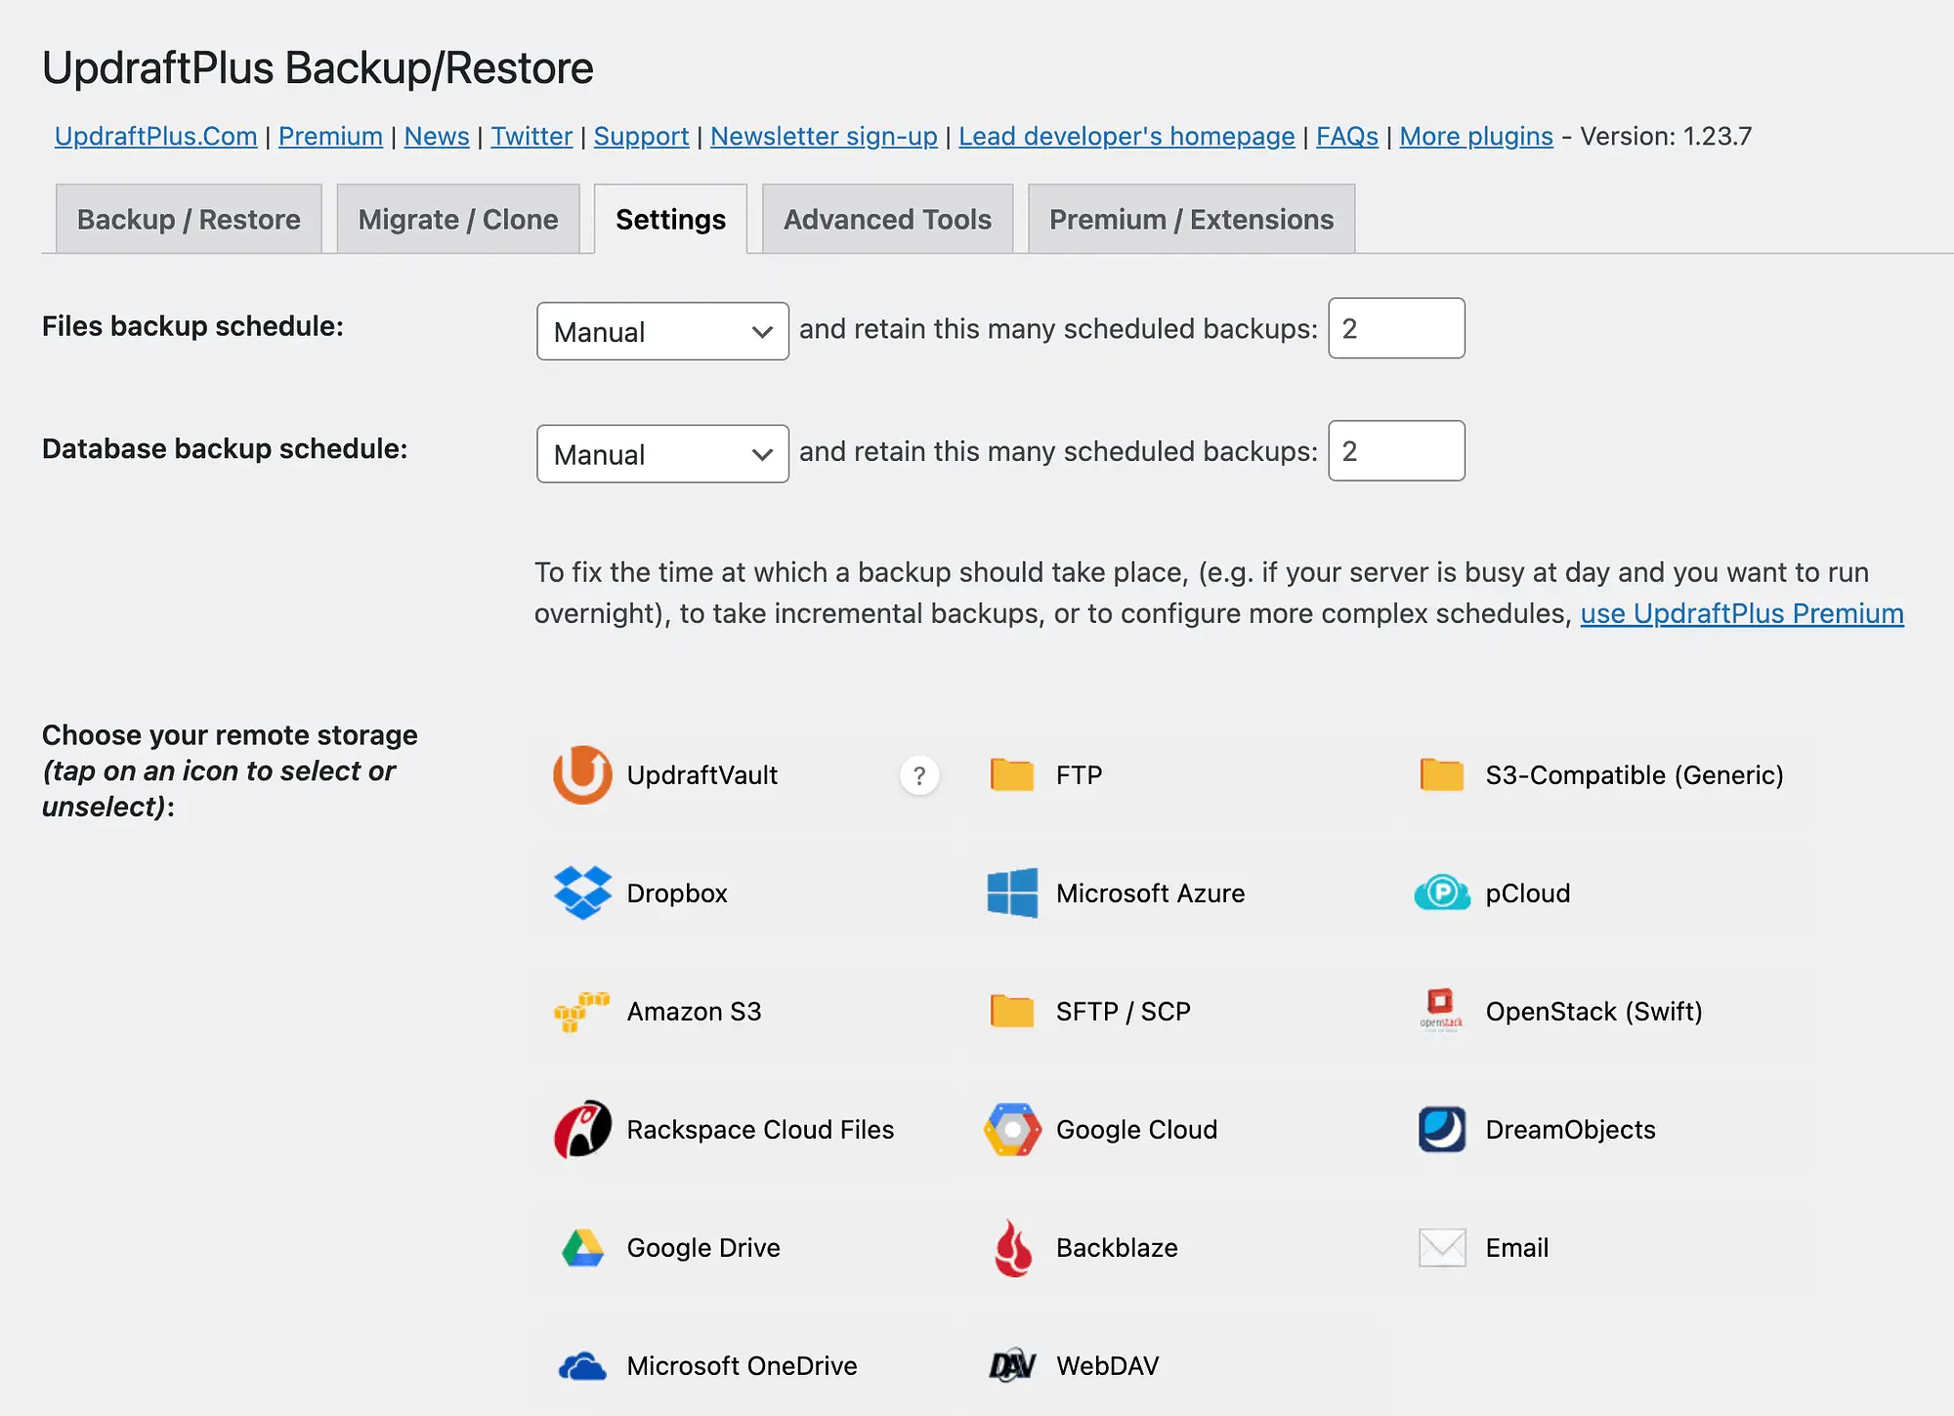Expand Database backup schedule dropdown
This screenshot has height=1416, width=1954.
(659, 450)
